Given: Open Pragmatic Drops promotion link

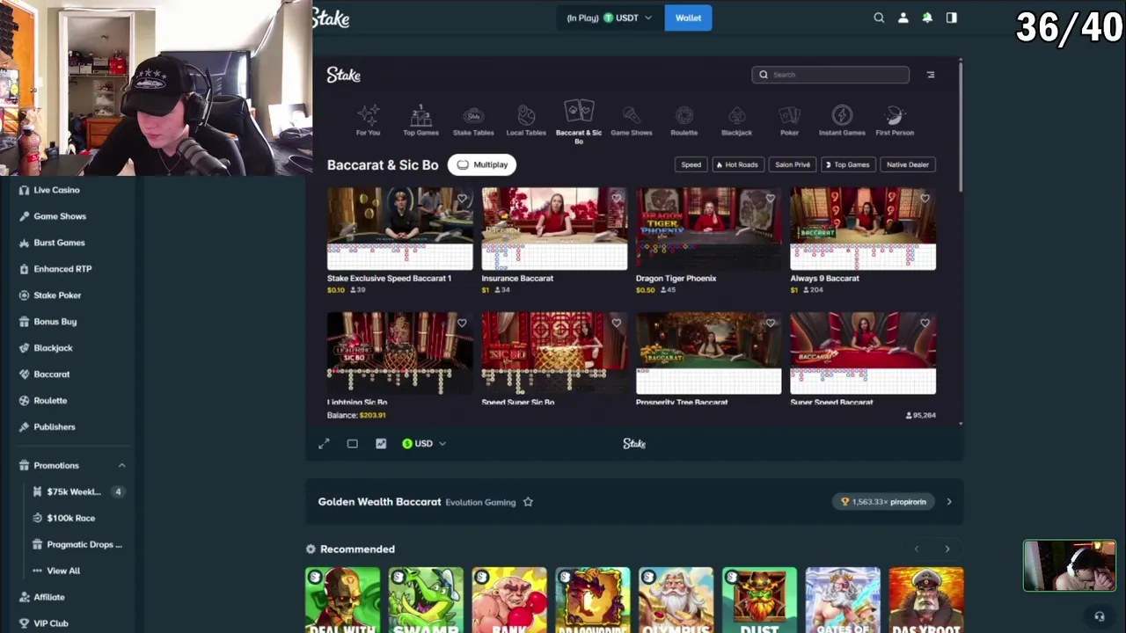Looking at the screenshot, I should (x=84, y=544).
